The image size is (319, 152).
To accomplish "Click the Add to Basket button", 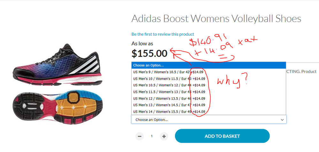I will click(x=222, y=136).
